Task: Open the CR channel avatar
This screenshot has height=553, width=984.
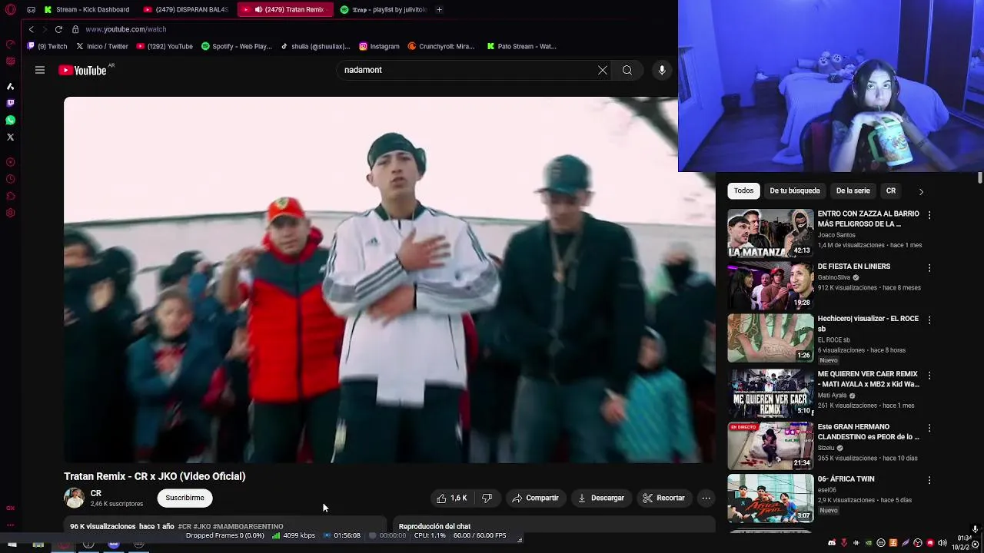Action: coord(75,498)
